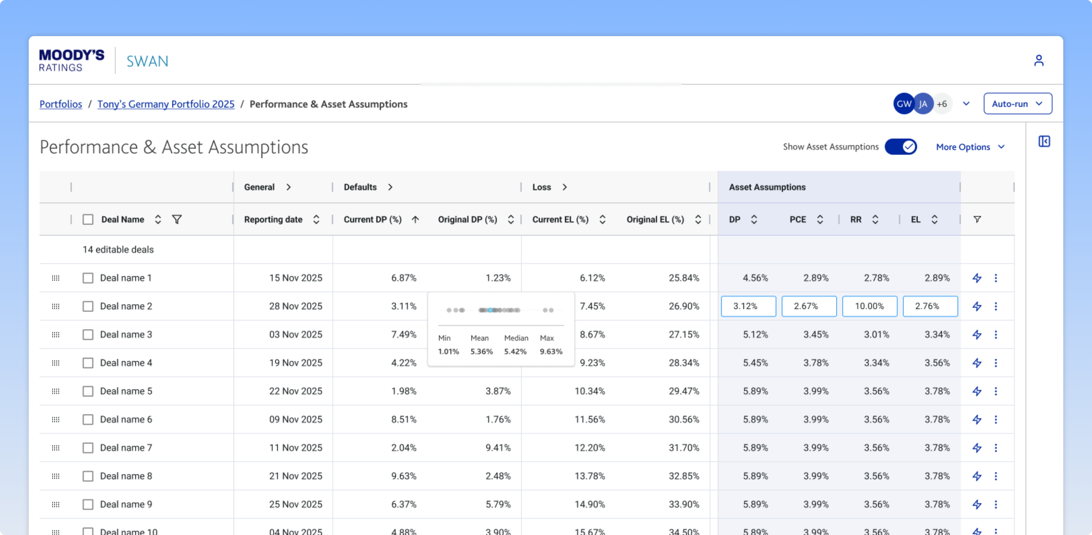This screenshot has height=535, width=1092.
Task: Run lightning action for Deal name 6
Action: click(977, 419)
